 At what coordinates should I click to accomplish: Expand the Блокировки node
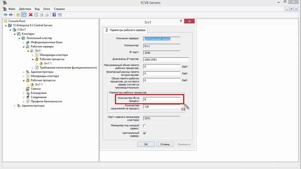(x=24, y=93)
